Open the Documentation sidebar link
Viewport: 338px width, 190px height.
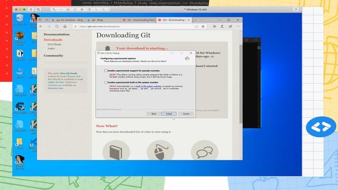[57, 34]
